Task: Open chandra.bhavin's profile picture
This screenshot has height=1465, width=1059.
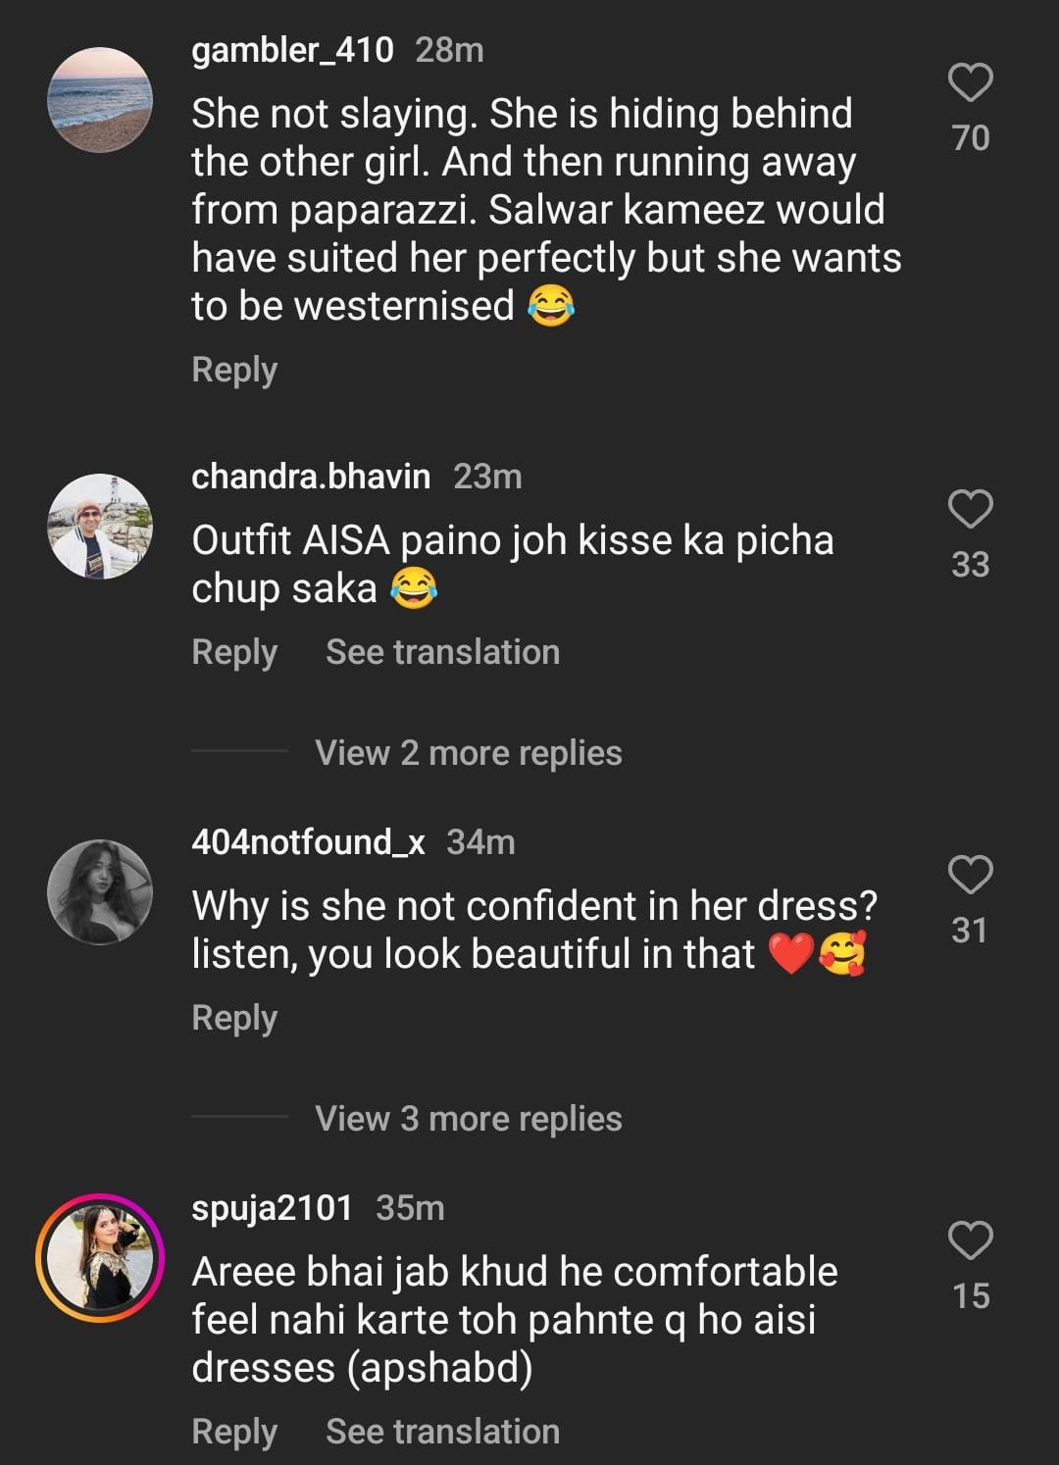Action: click(x=100, y=527)
